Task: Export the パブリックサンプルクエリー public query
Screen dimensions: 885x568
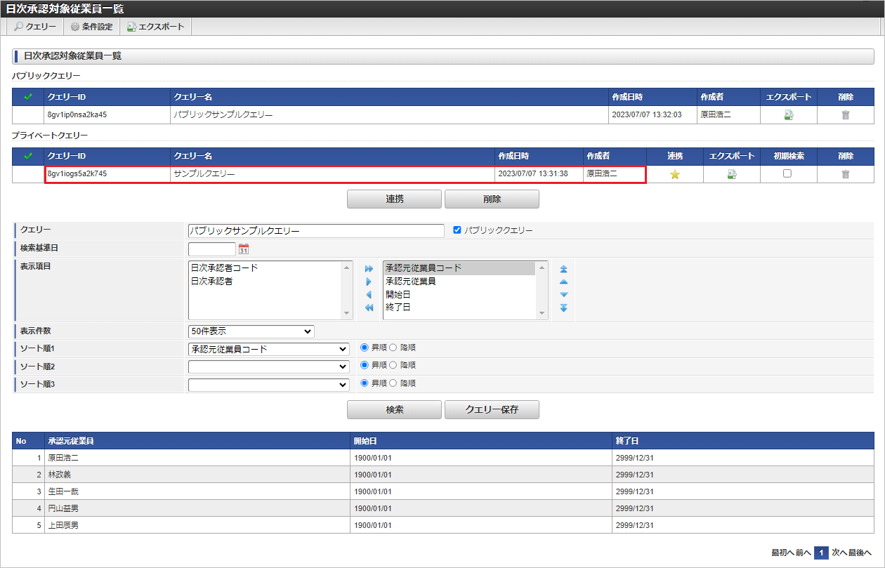Action: [x=788, y=115]
